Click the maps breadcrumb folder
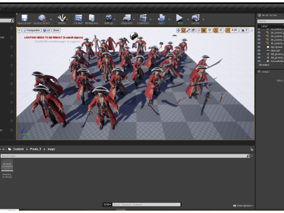The image size is (284, 213). pyautogui.click(x=51, y=149)
